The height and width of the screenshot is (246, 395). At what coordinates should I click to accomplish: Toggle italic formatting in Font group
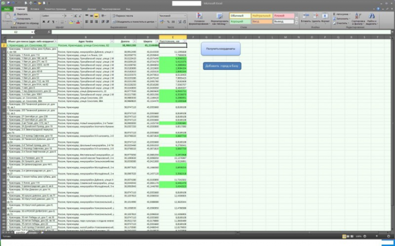coord(48,22)
